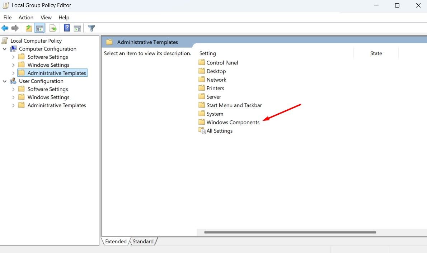The image size is (427, 253).
Task: Click the Server folder icon
Action: coord(202,96)
